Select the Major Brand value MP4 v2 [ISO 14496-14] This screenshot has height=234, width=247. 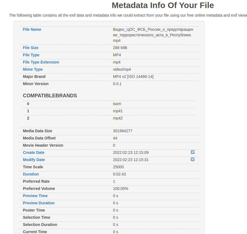133,77
